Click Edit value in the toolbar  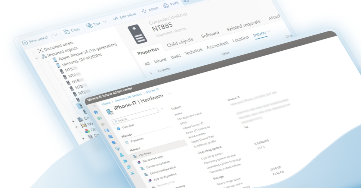coord(125,16)
